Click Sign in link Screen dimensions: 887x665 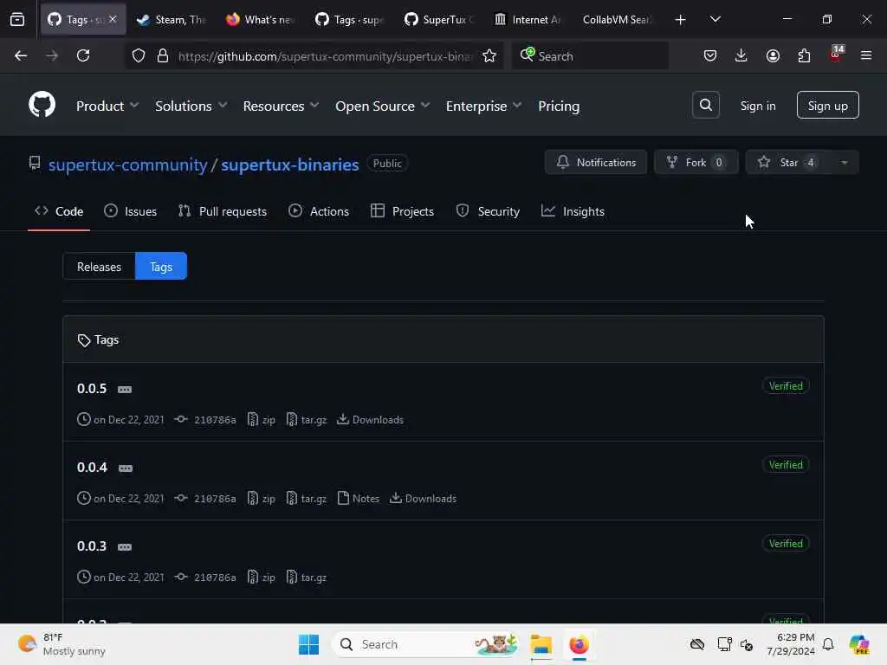point(758,106)
